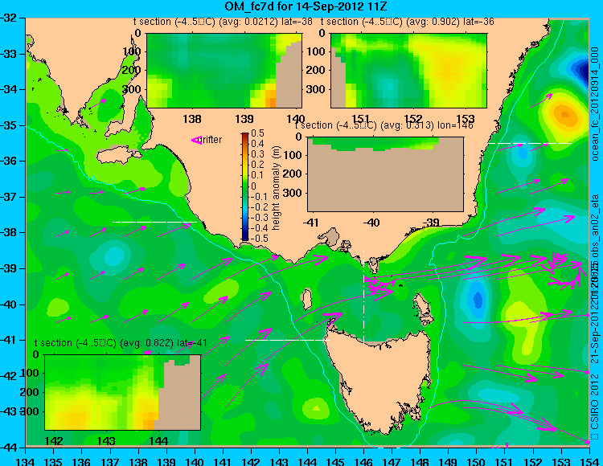Select the 0.5 tick on the color bar
Image resolution: width=603 pixels, height=466 pixels.
(257, 133)
